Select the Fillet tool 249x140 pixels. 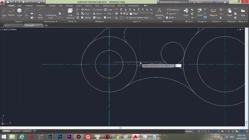(108, 17)
